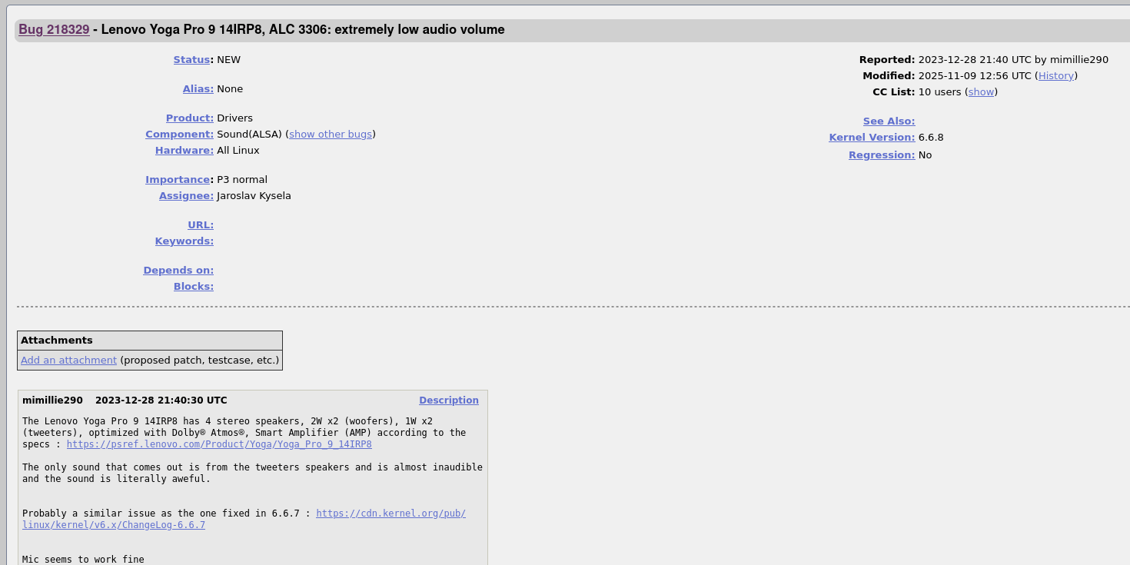This screenshot has width=1130, height=565.
Task: Click the Product label link
Action: (x=189, y=118)
